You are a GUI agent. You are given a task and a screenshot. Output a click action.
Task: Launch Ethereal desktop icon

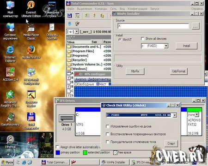[10, 142]
